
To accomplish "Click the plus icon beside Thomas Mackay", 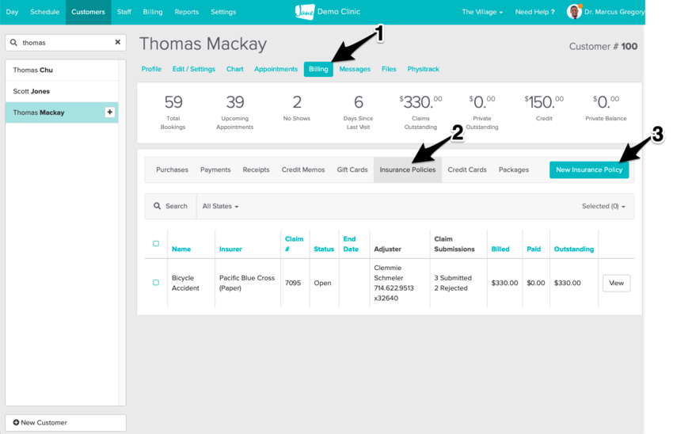I will [110, 112].
